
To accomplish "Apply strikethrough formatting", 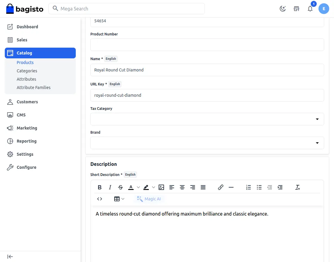I will coord(120,187).
